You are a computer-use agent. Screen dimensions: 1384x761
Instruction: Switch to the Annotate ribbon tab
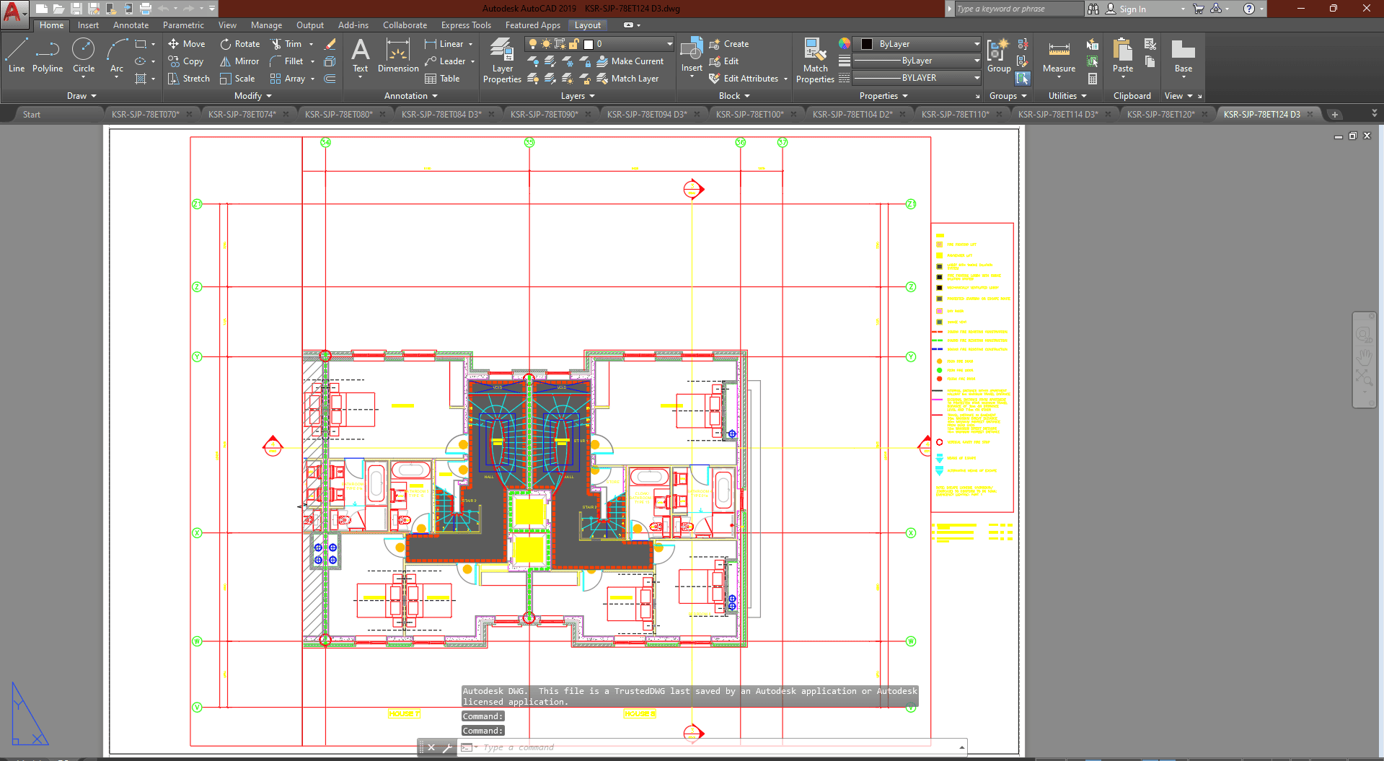tap(131, 25)
